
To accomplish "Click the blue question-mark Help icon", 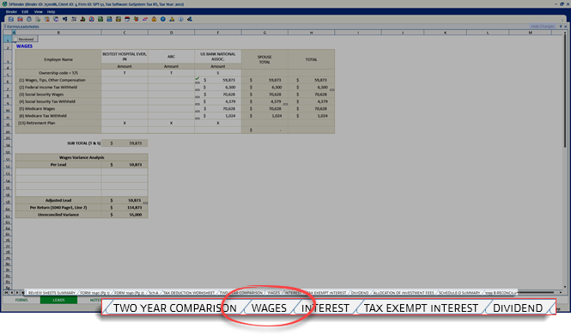I will point(163,19).
